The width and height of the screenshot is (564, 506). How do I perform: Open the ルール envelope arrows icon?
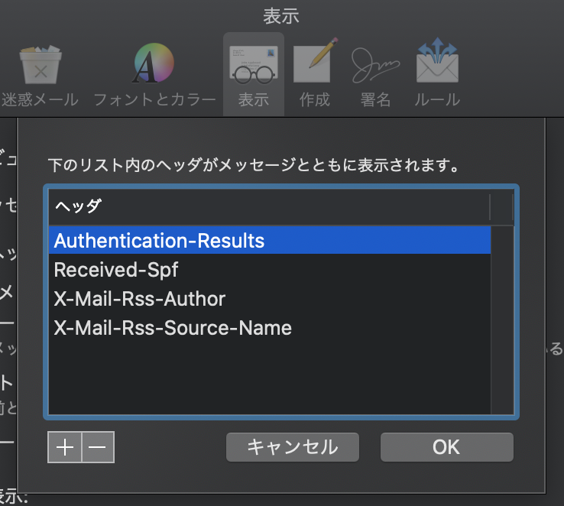[437, 60]
